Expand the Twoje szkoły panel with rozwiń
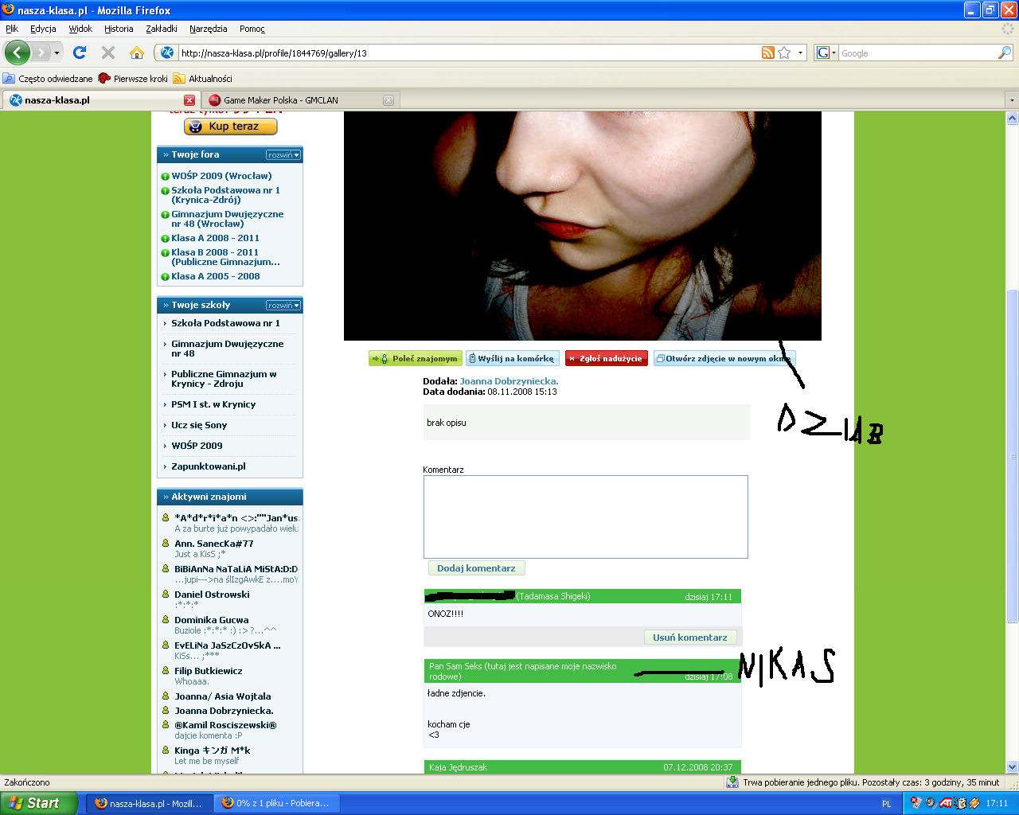1019x815 pixels. [283, 306]
